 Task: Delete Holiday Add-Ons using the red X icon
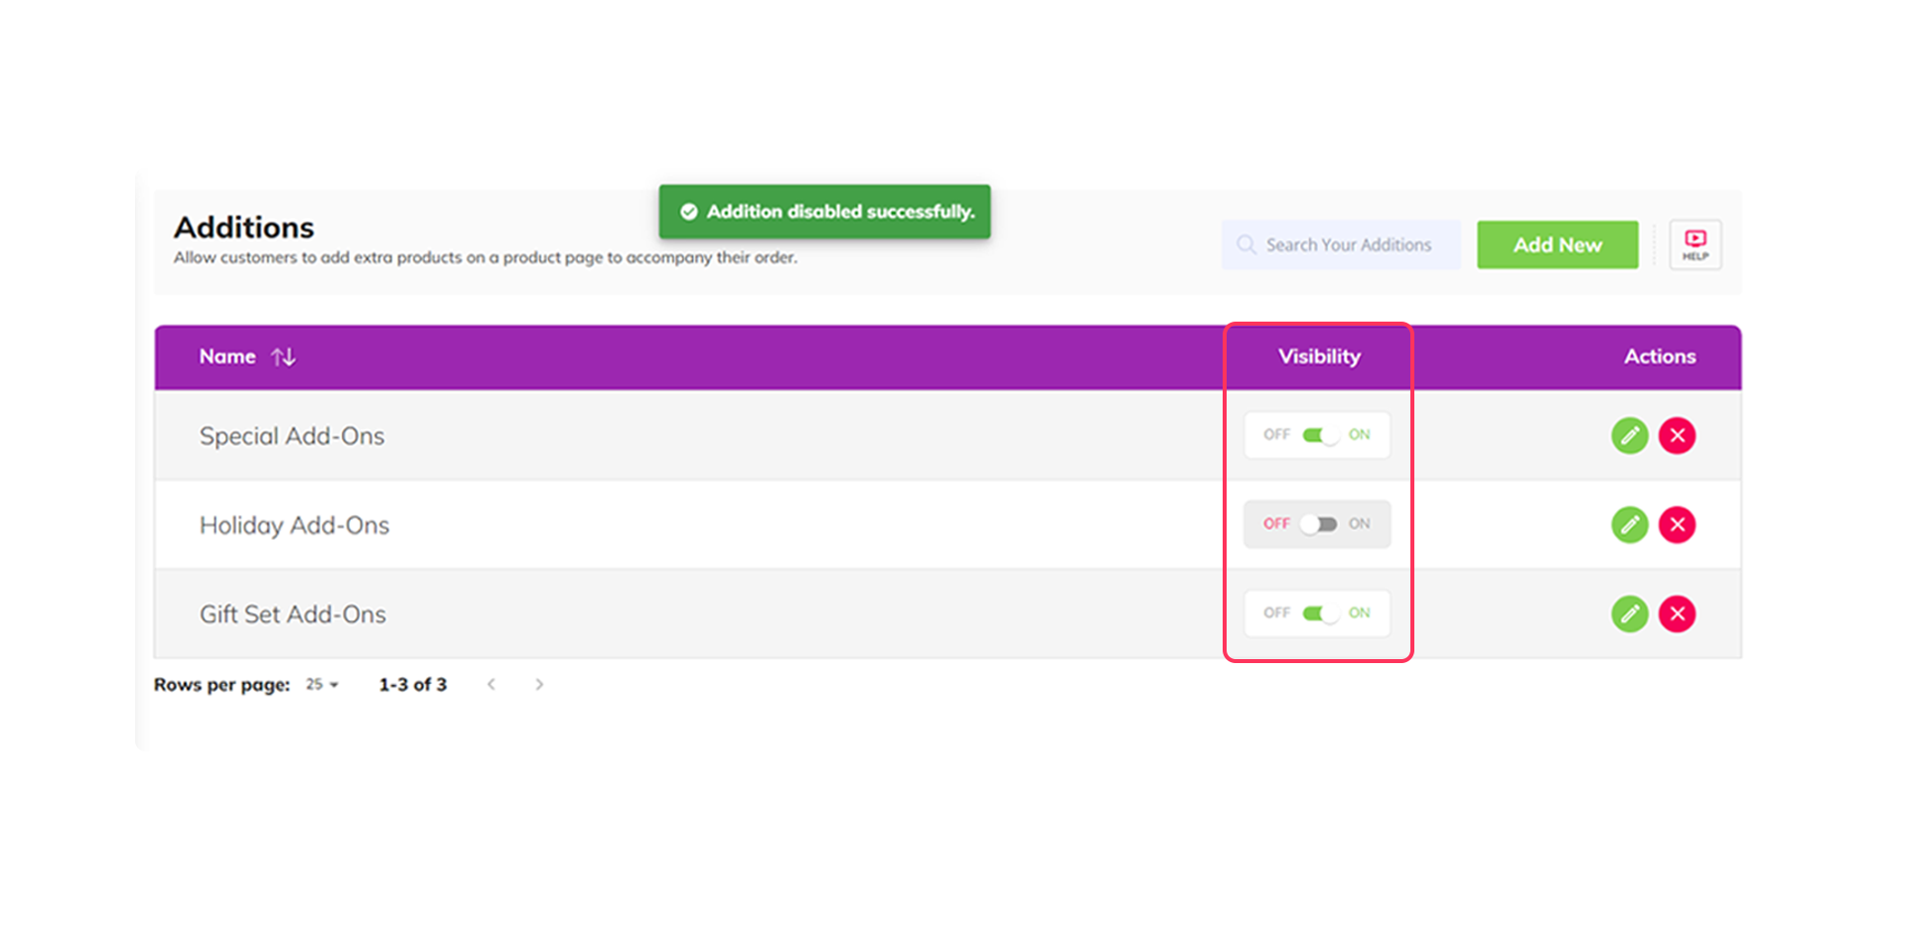1677,524
